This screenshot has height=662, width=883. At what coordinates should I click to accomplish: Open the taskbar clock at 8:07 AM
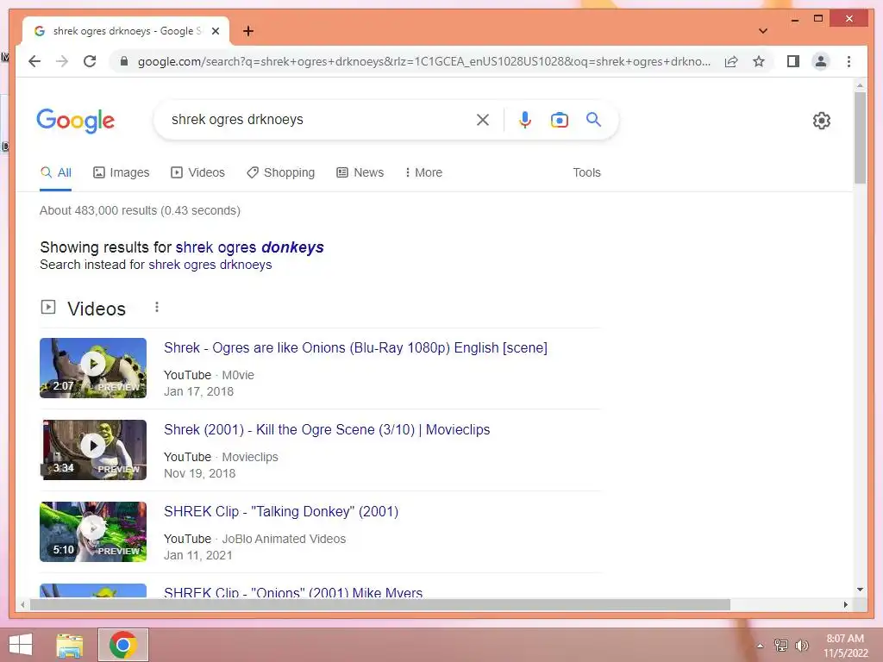pyautogui.click(x=845, y=646)
